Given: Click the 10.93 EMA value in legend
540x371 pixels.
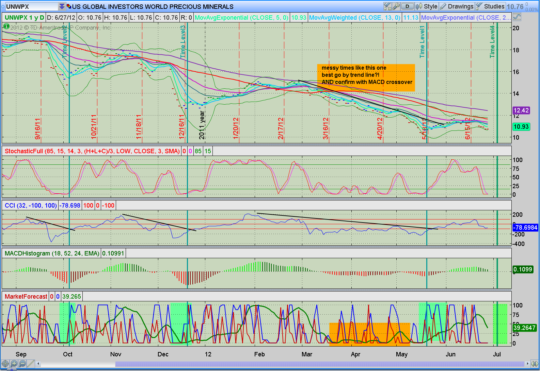Looking at the screenshot, I should click(299, 18).
